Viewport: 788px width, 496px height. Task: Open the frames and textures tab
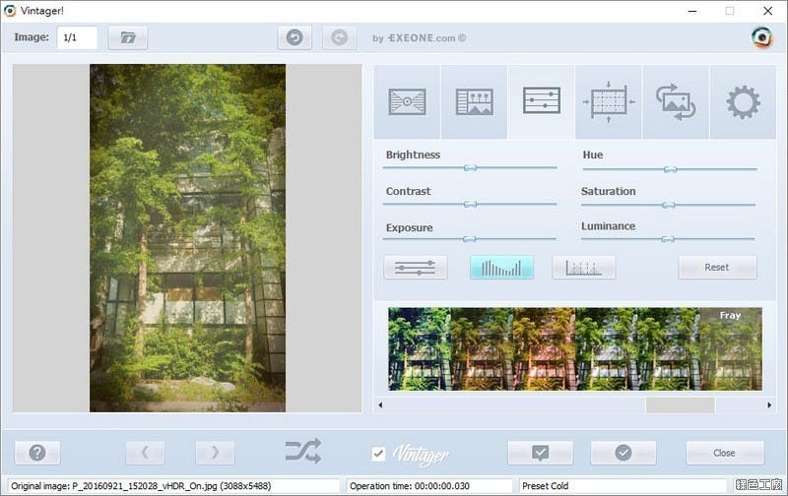474,102
